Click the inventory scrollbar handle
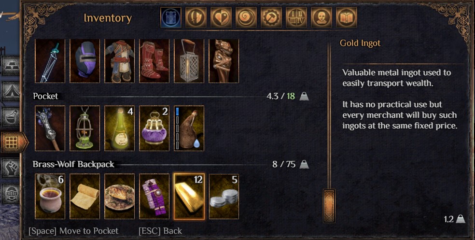 (329, 206)
